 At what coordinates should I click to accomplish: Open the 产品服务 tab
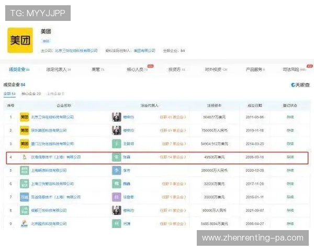[x=255, y=70]
